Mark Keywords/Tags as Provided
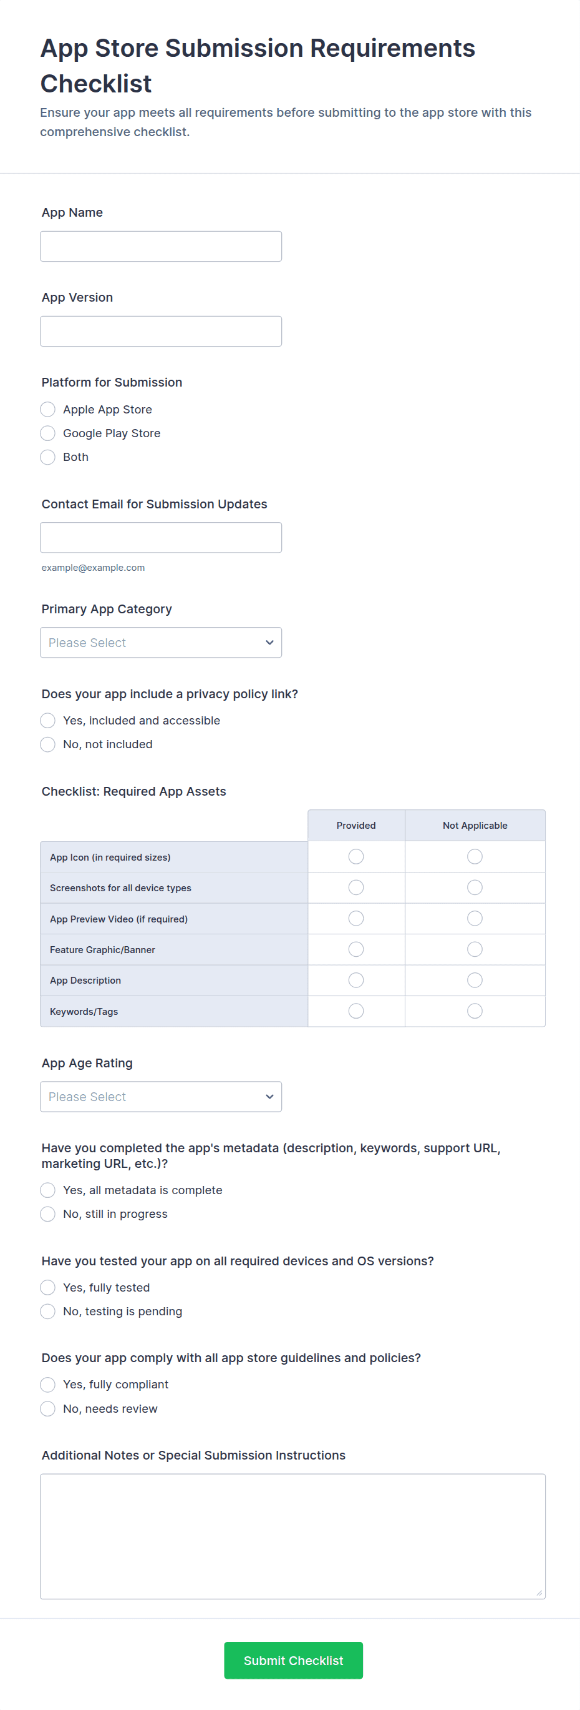This screenshot has height=1710, width=580. (356, 1011)
